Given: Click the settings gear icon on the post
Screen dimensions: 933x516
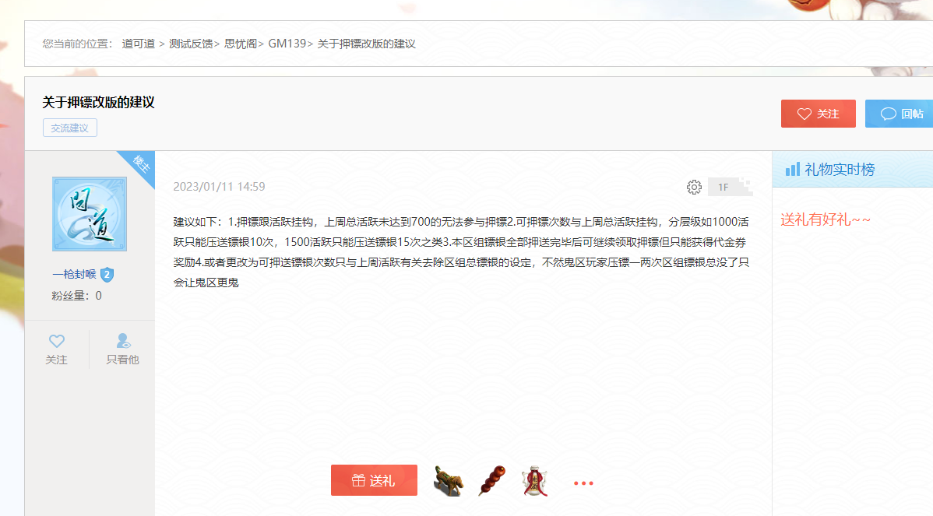Looking at the screenshot, I should (694, 188).
